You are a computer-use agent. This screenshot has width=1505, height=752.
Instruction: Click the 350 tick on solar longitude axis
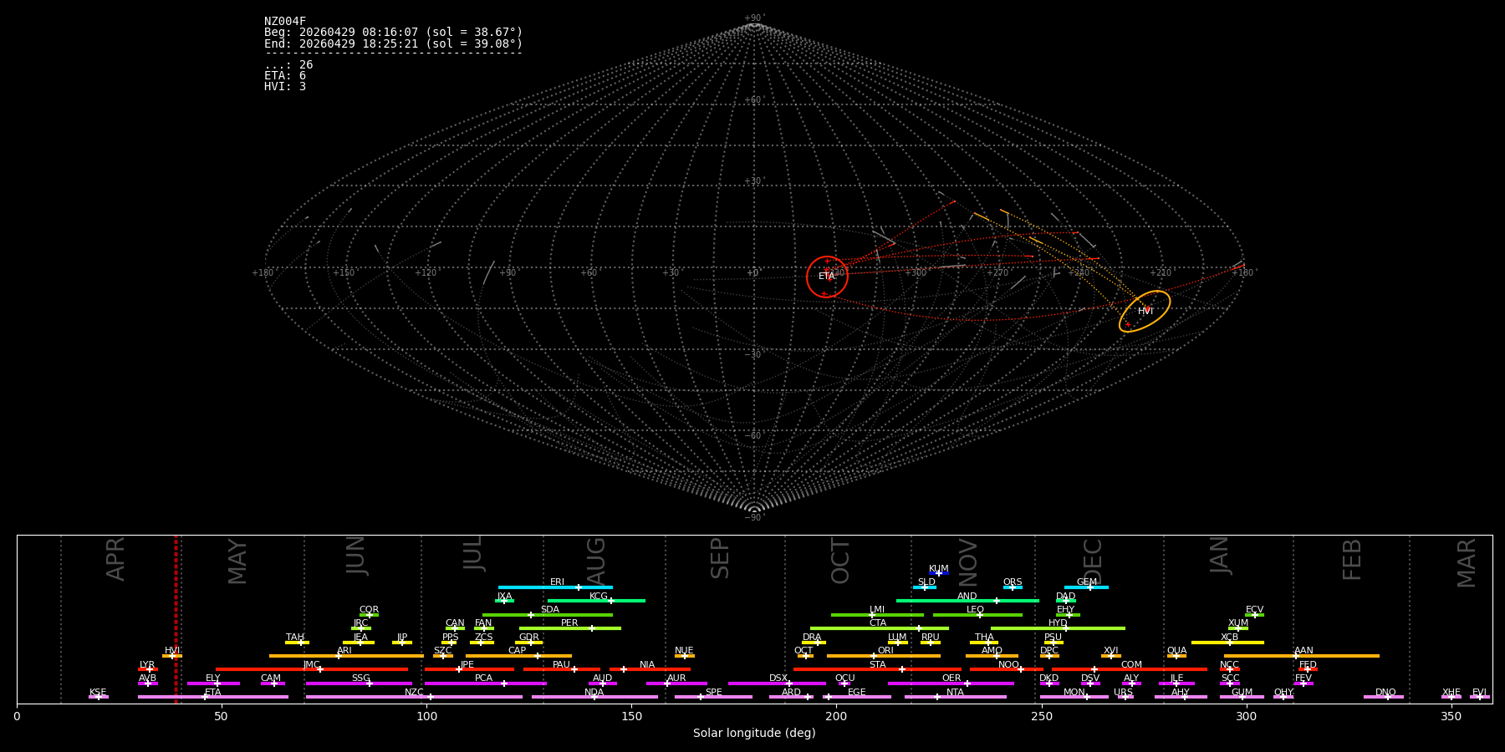click(x=1451, y=716)
